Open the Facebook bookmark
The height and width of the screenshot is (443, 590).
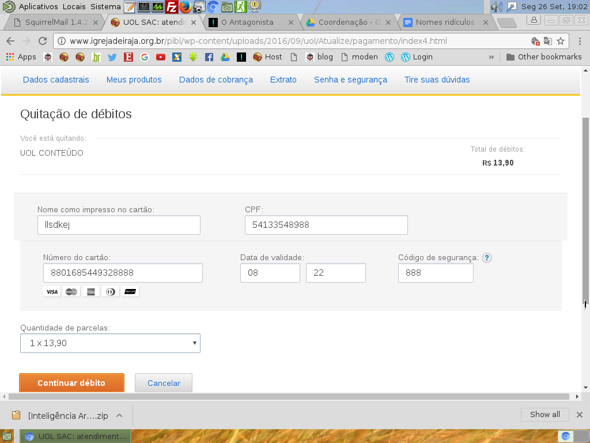click(209, 57)
